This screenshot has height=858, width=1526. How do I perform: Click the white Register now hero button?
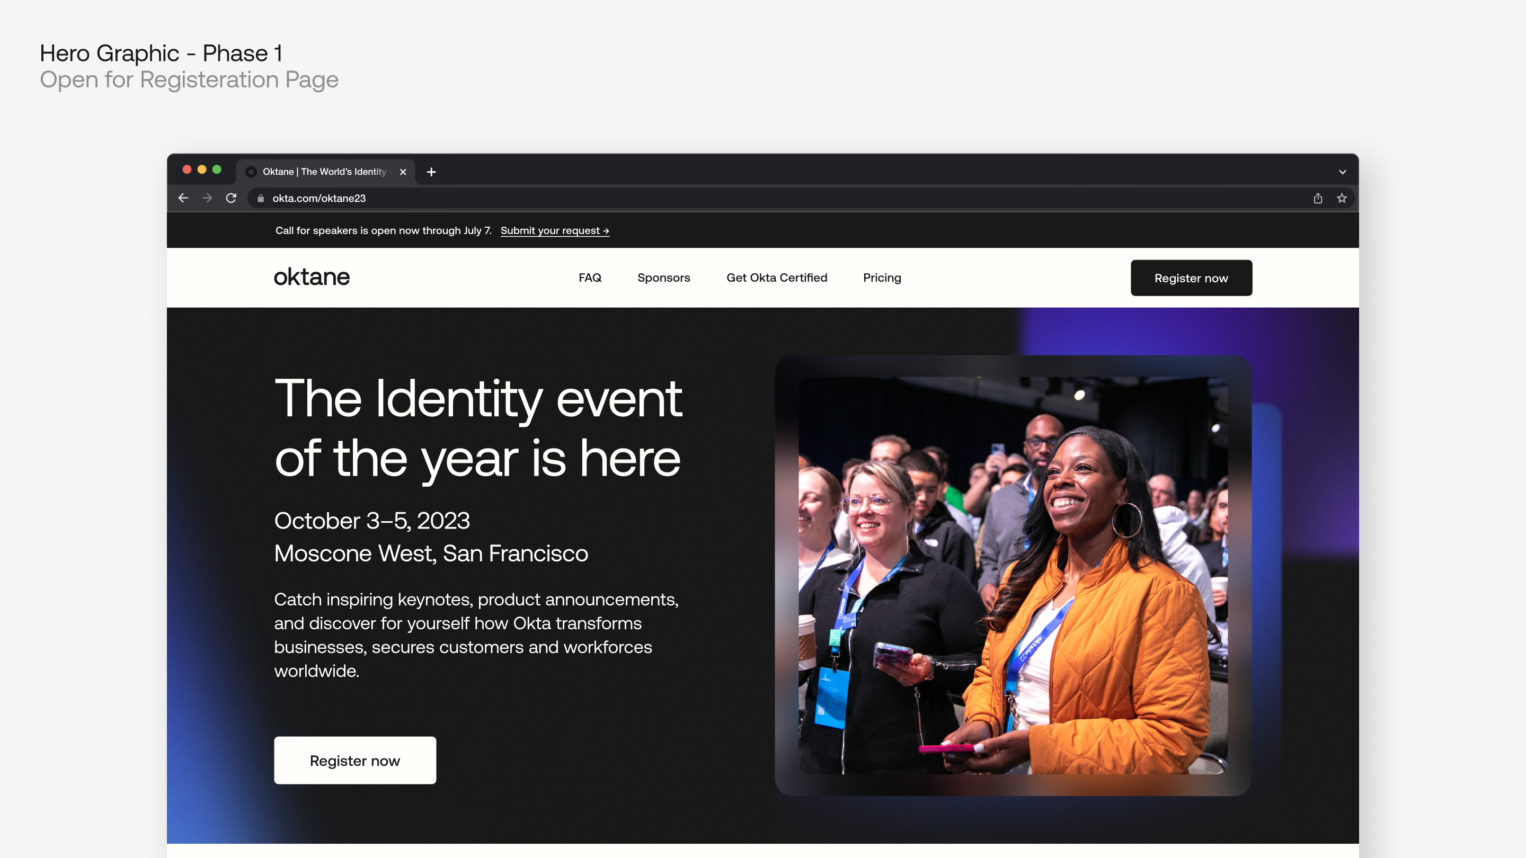(x=355, y=761)
